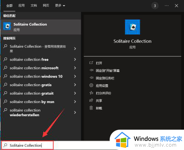Open 应用设置 for the app
Viewport: 184px width, 150px height.
[x=102, y=86]
